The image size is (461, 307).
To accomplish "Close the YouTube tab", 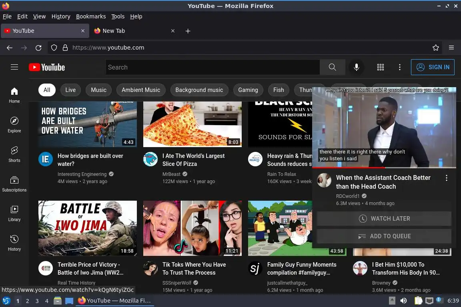I will [83, 31].
